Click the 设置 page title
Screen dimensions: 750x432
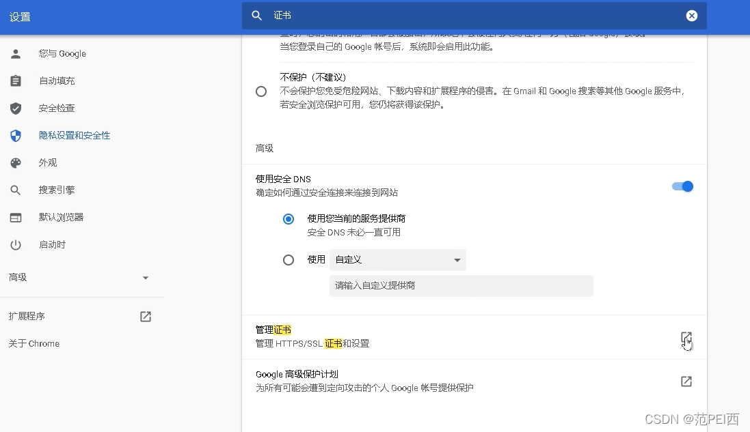20,17
